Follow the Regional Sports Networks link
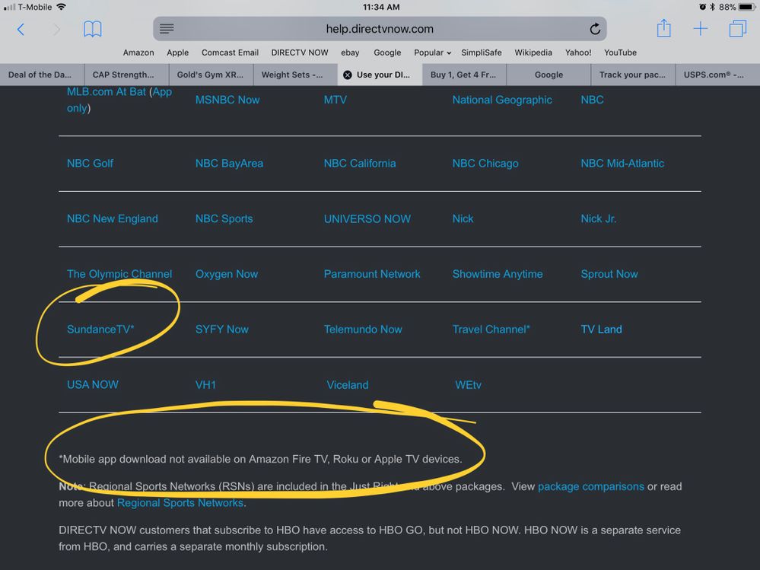760x570 pixels. [180, 502]
